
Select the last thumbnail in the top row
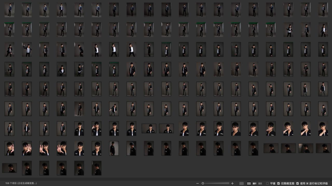point(323,10)
